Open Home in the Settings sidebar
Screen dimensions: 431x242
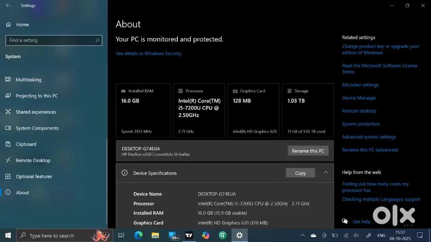(x=17, y=25)
